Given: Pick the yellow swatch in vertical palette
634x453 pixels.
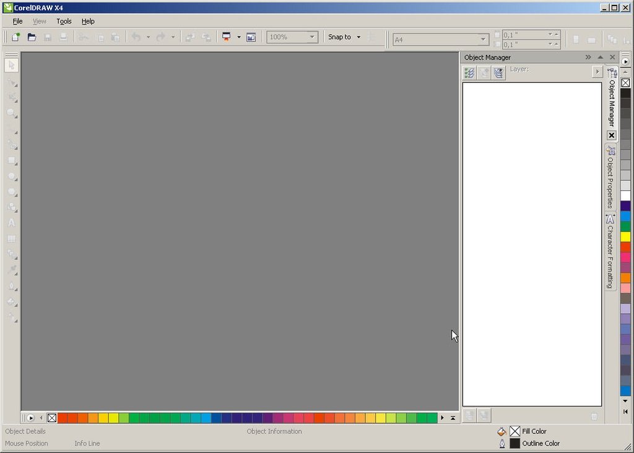Looking at the screenshot, I should tap(625, 237).
